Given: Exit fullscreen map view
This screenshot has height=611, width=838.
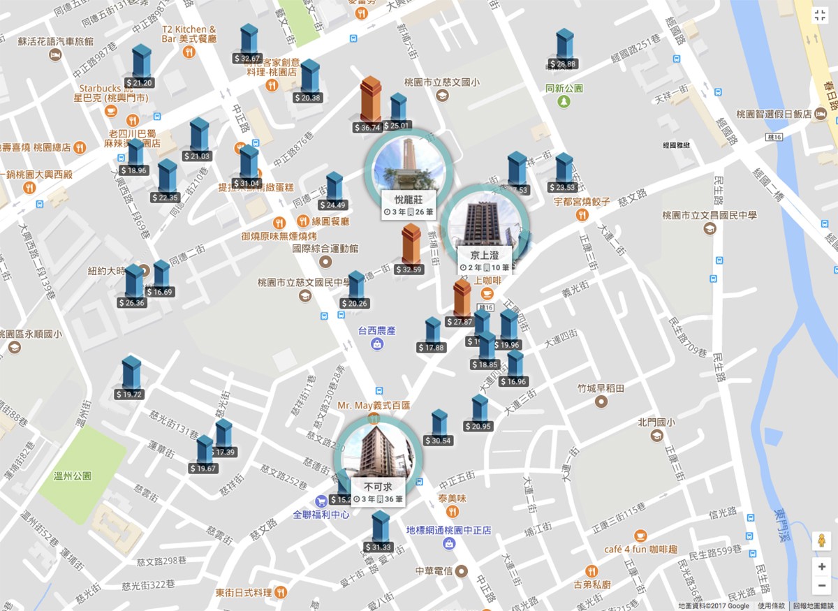Looking at the screenshot, I should [821, 16].
